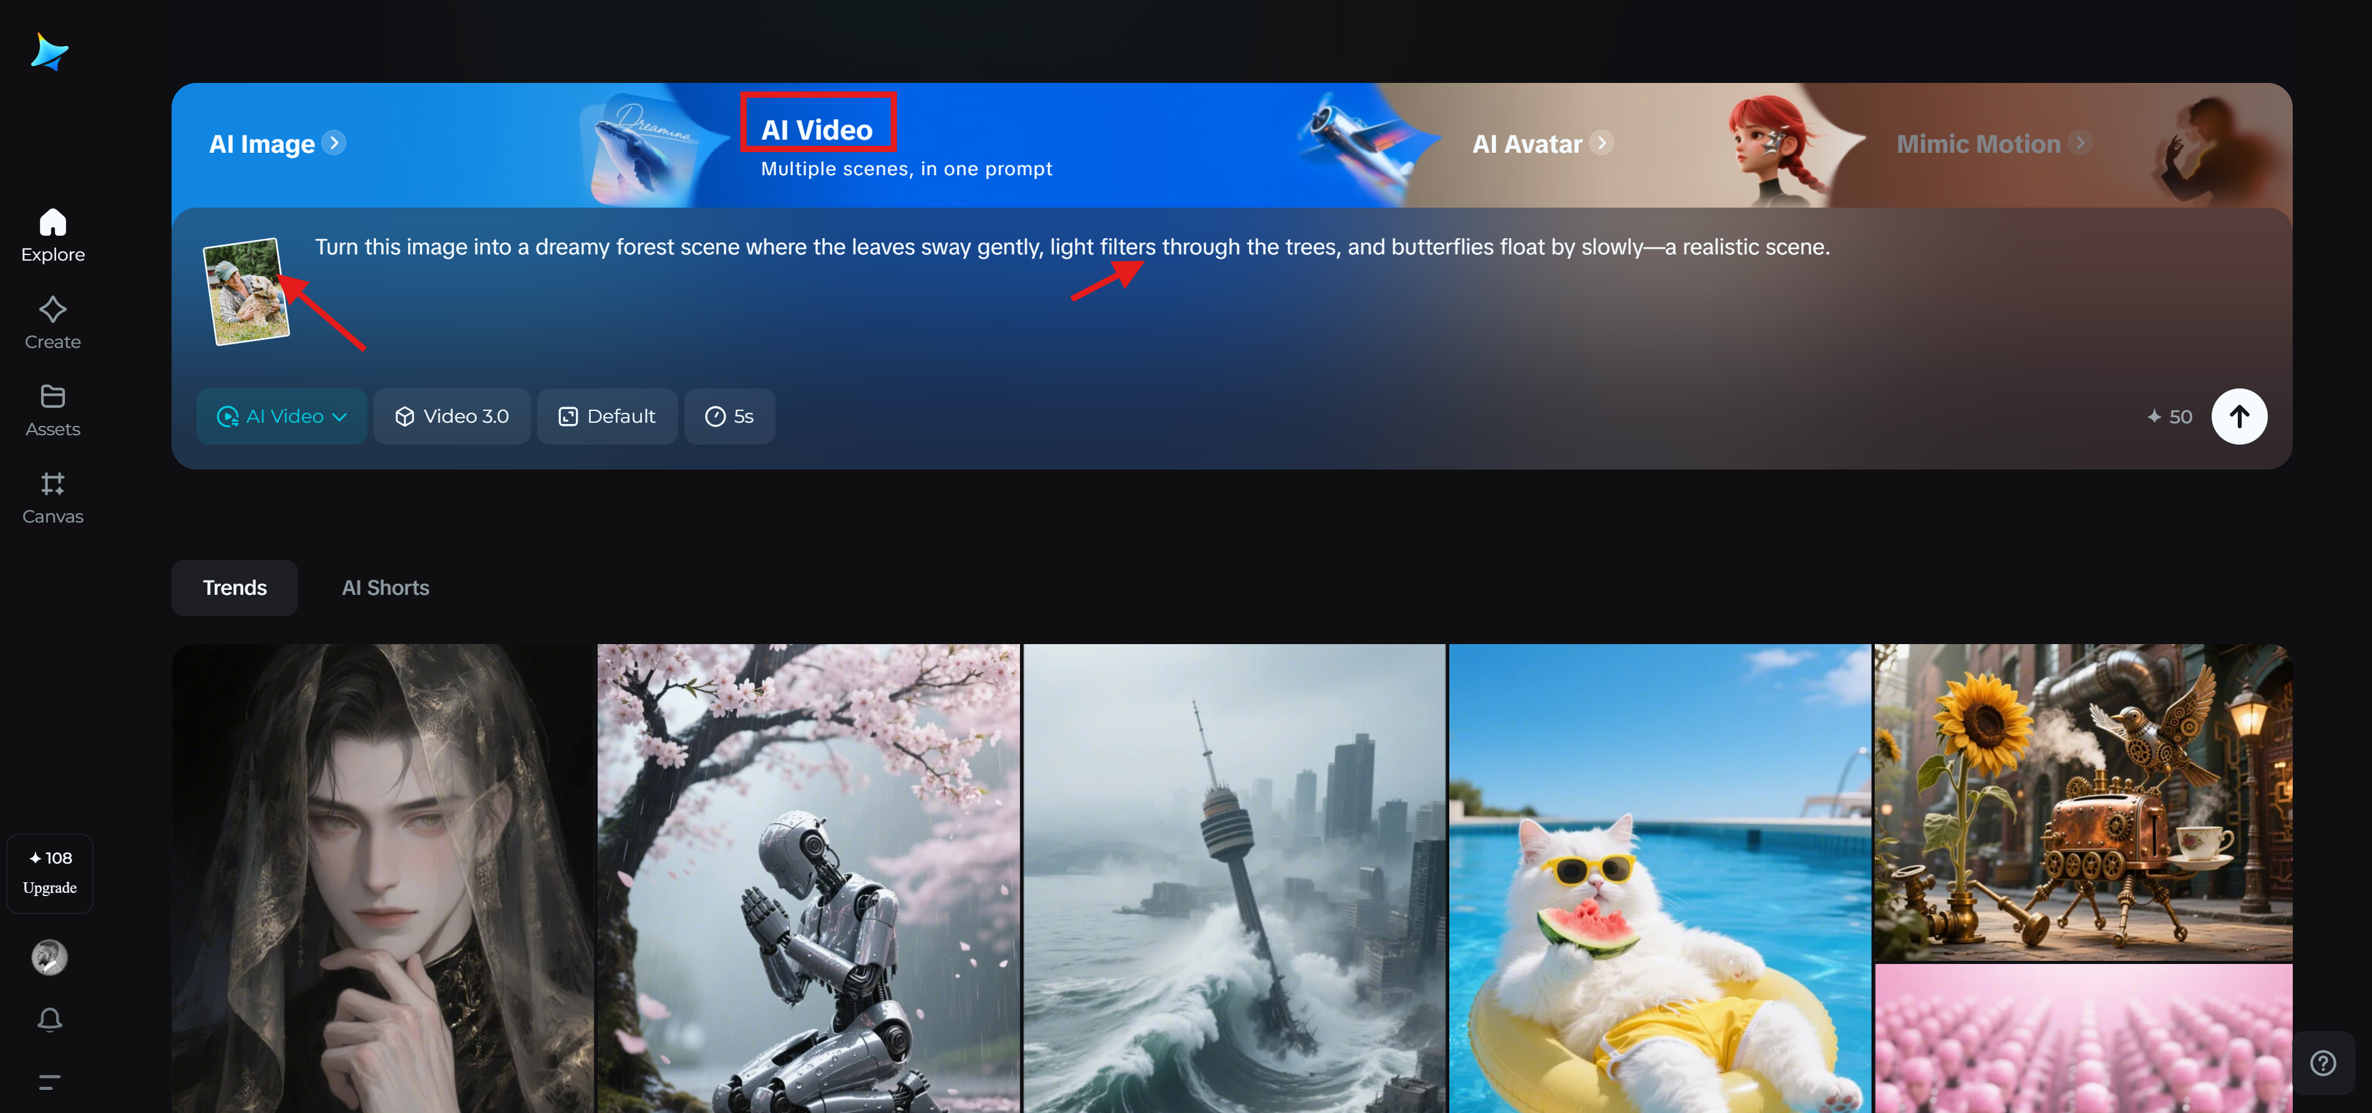This screenshot has width=2372, height=1113.
Task: Toggle the Default aspect ratio option
Action: 607,416
